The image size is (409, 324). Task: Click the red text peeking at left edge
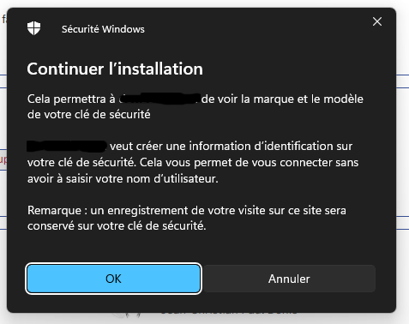point(3,159)
